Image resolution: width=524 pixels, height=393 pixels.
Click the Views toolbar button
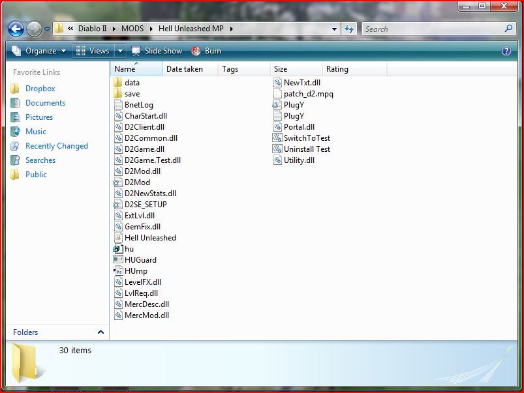93,51
